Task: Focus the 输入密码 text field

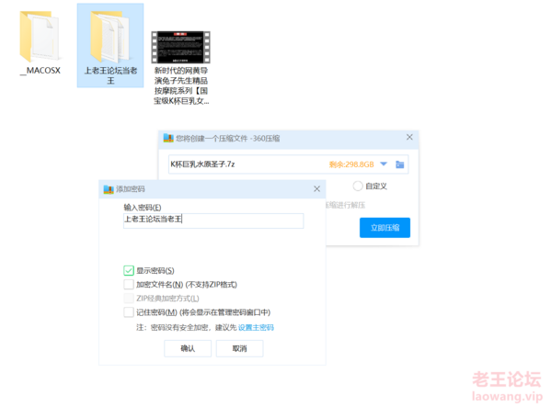Action: [x=213, y=220]
